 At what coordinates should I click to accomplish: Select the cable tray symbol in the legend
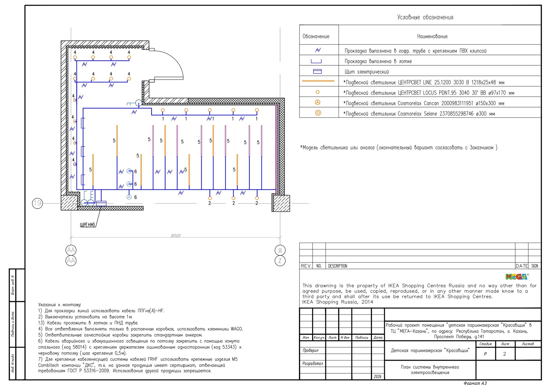[316, 61]
